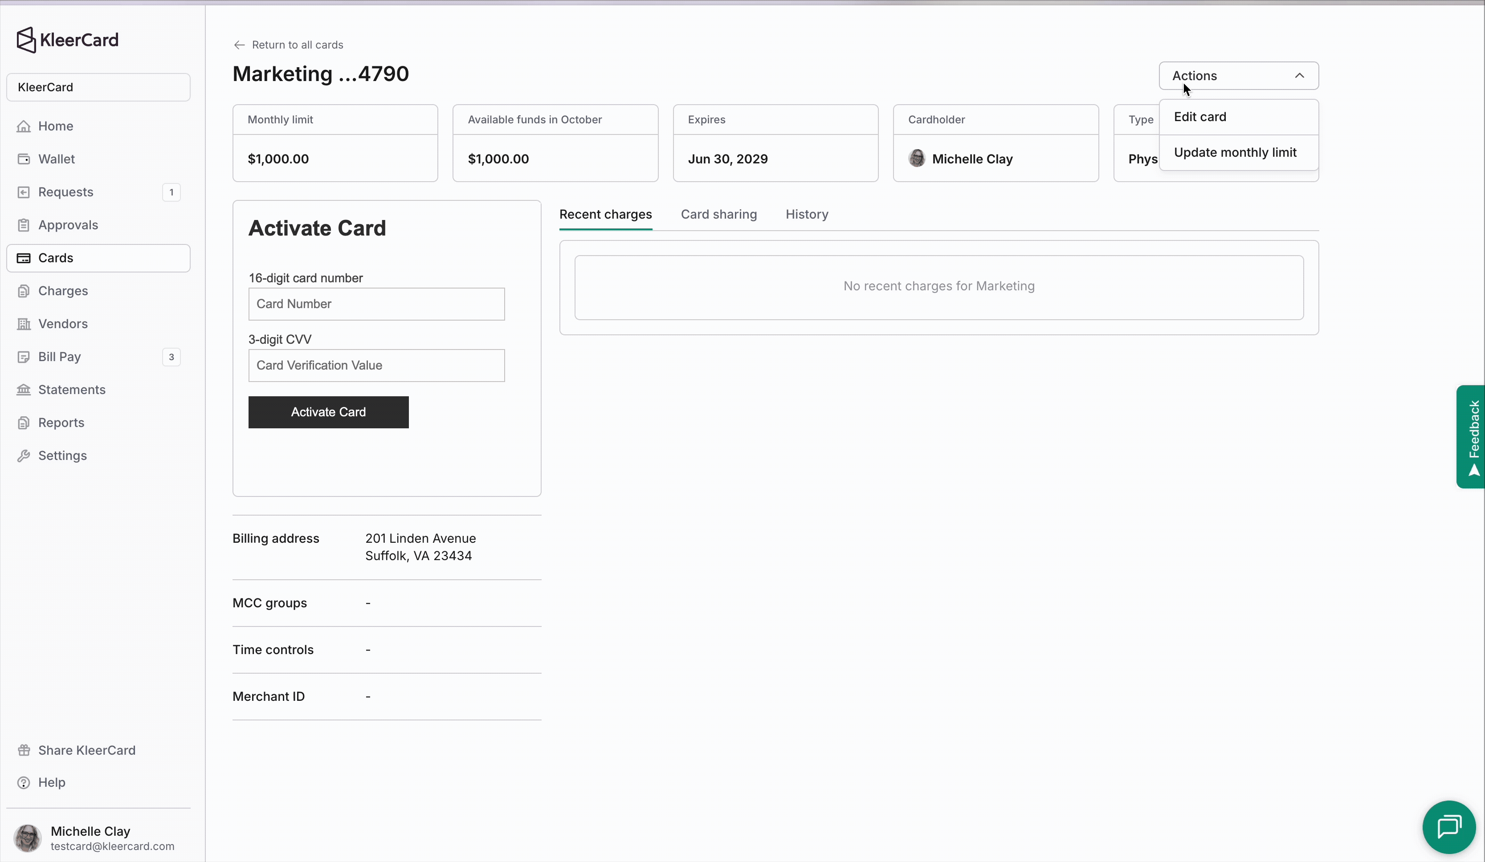Click the Vendors building icon
Viewport: 1485px width, 862px height.
tap(24, 324)
